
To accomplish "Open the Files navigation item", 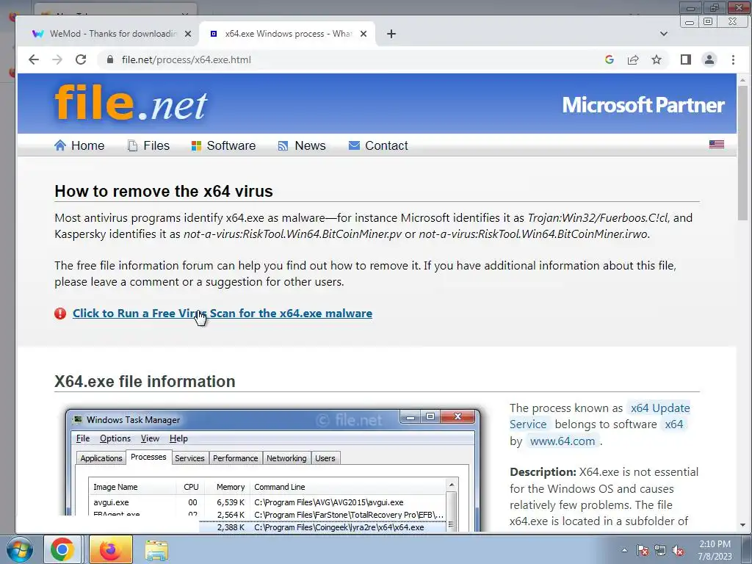I will [x=148, y=145].
